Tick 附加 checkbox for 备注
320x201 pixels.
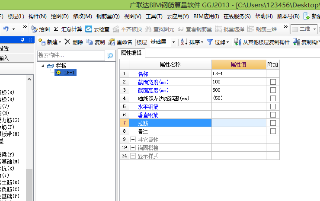tap(273, 131)
